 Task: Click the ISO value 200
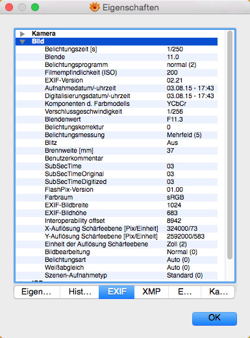coord(172,73)
